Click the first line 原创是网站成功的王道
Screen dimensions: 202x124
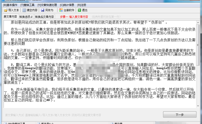(x=89, y=23)
